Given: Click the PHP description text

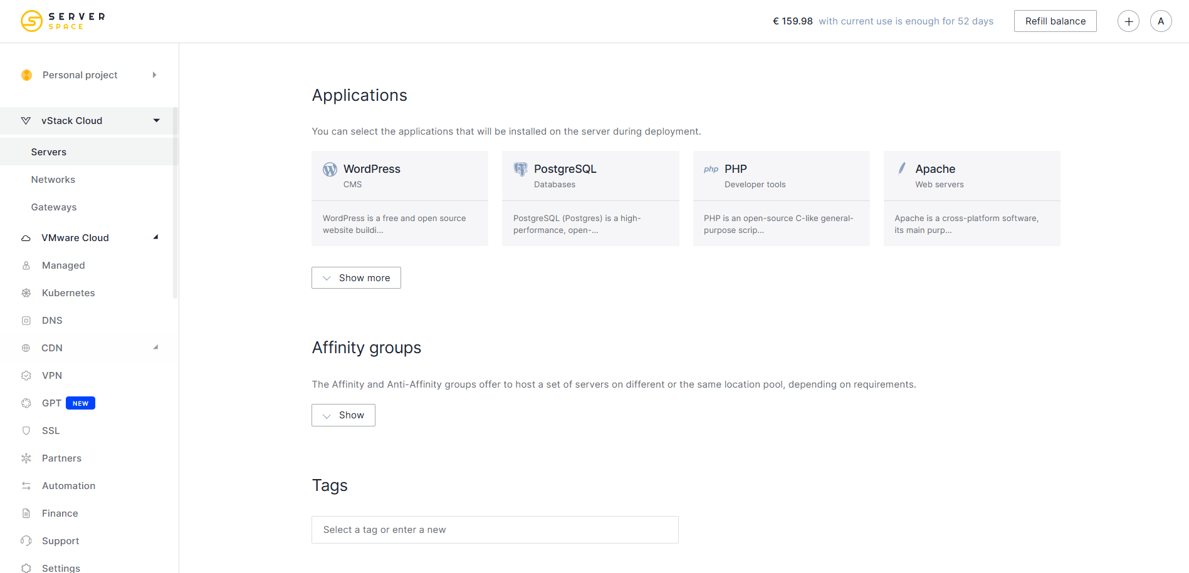Looking at the screenshot, I should (x=778, y=224).
